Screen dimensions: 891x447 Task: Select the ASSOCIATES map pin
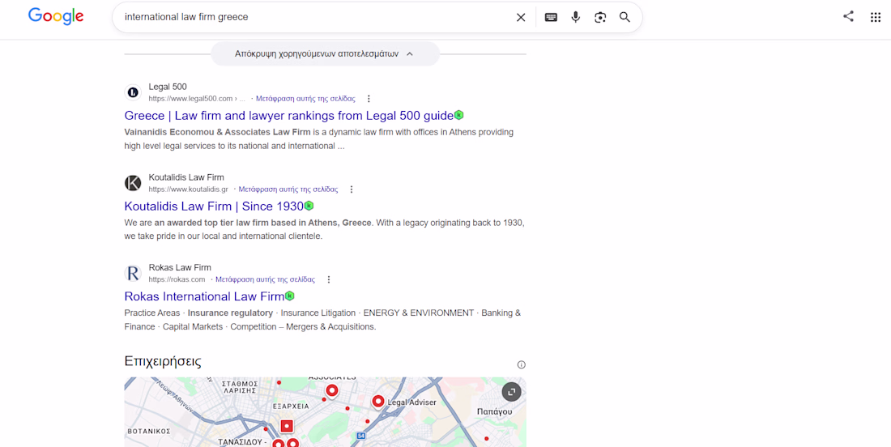(x=331, y=391)
